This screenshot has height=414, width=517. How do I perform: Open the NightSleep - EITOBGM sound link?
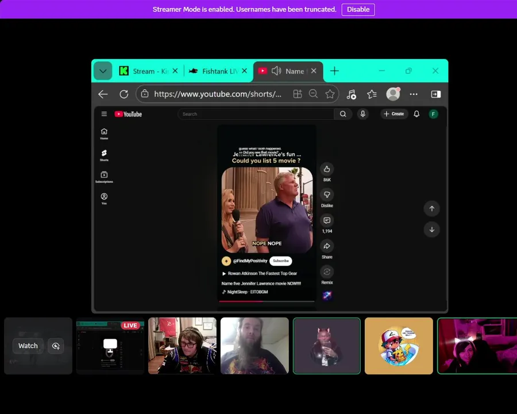click(x=245, y=292)
